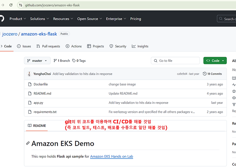This screenshot has height=167, width=236.
Task: Open commit hash ca9e9d4
Action: pos(182,74)
